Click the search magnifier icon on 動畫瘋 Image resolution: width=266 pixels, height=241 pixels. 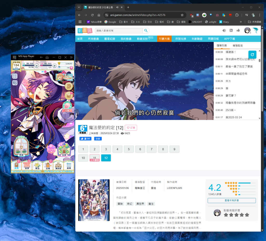click(x=146, y=31)
